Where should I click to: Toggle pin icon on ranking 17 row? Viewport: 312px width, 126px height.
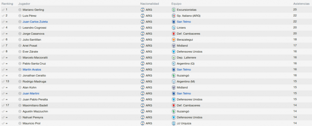(3, 105)
